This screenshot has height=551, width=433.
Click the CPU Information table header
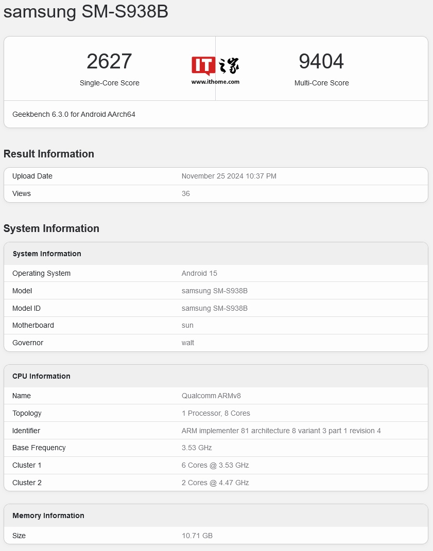41,376
